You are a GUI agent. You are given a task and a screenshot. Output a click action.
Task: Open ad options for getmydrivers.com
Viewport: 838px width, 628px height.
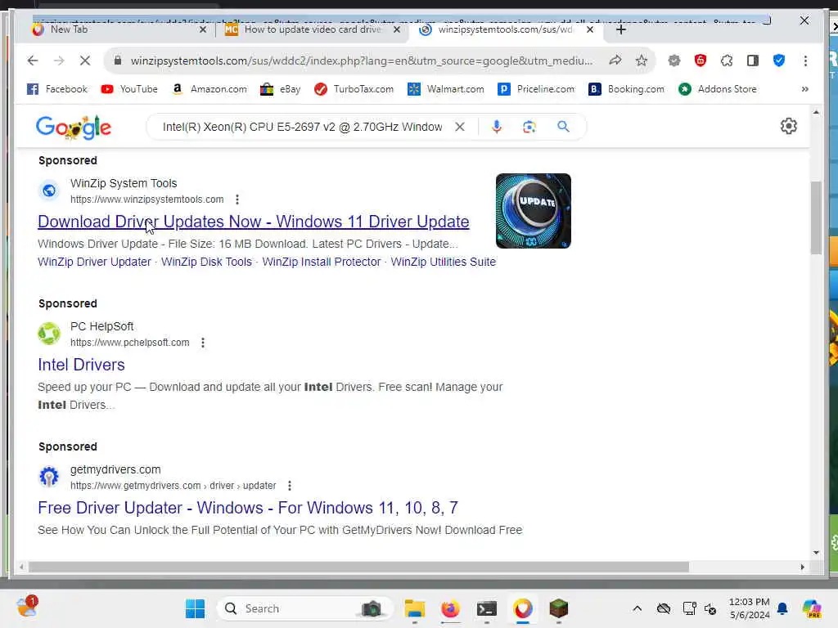(x=290, y=486)
